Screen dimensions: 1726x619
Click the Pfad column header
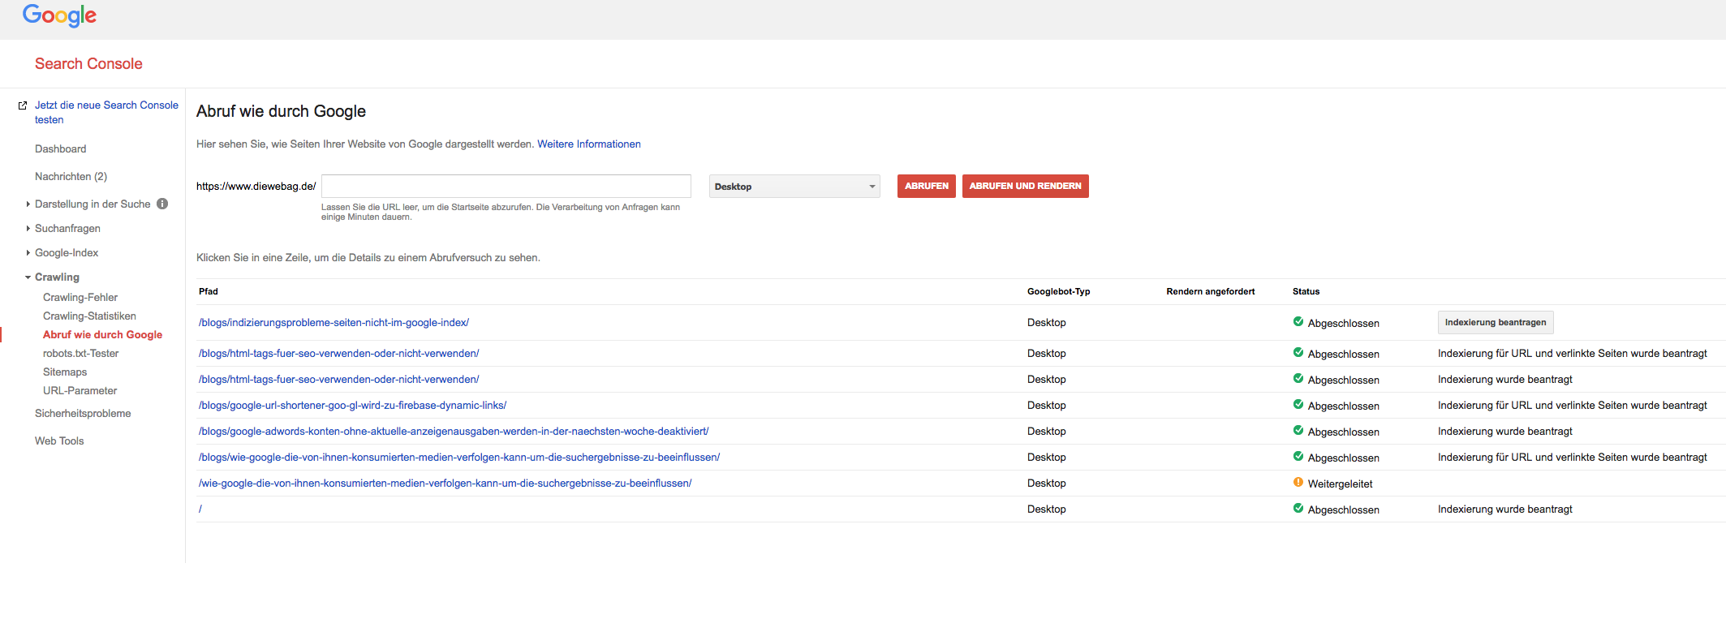pyautogui.click(x=209, y=291)
